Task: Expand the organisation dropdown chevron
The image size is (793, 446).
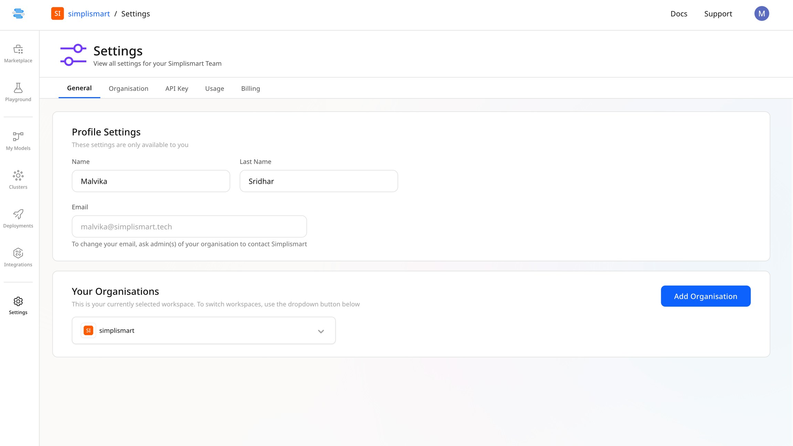Action: (321, 331)
